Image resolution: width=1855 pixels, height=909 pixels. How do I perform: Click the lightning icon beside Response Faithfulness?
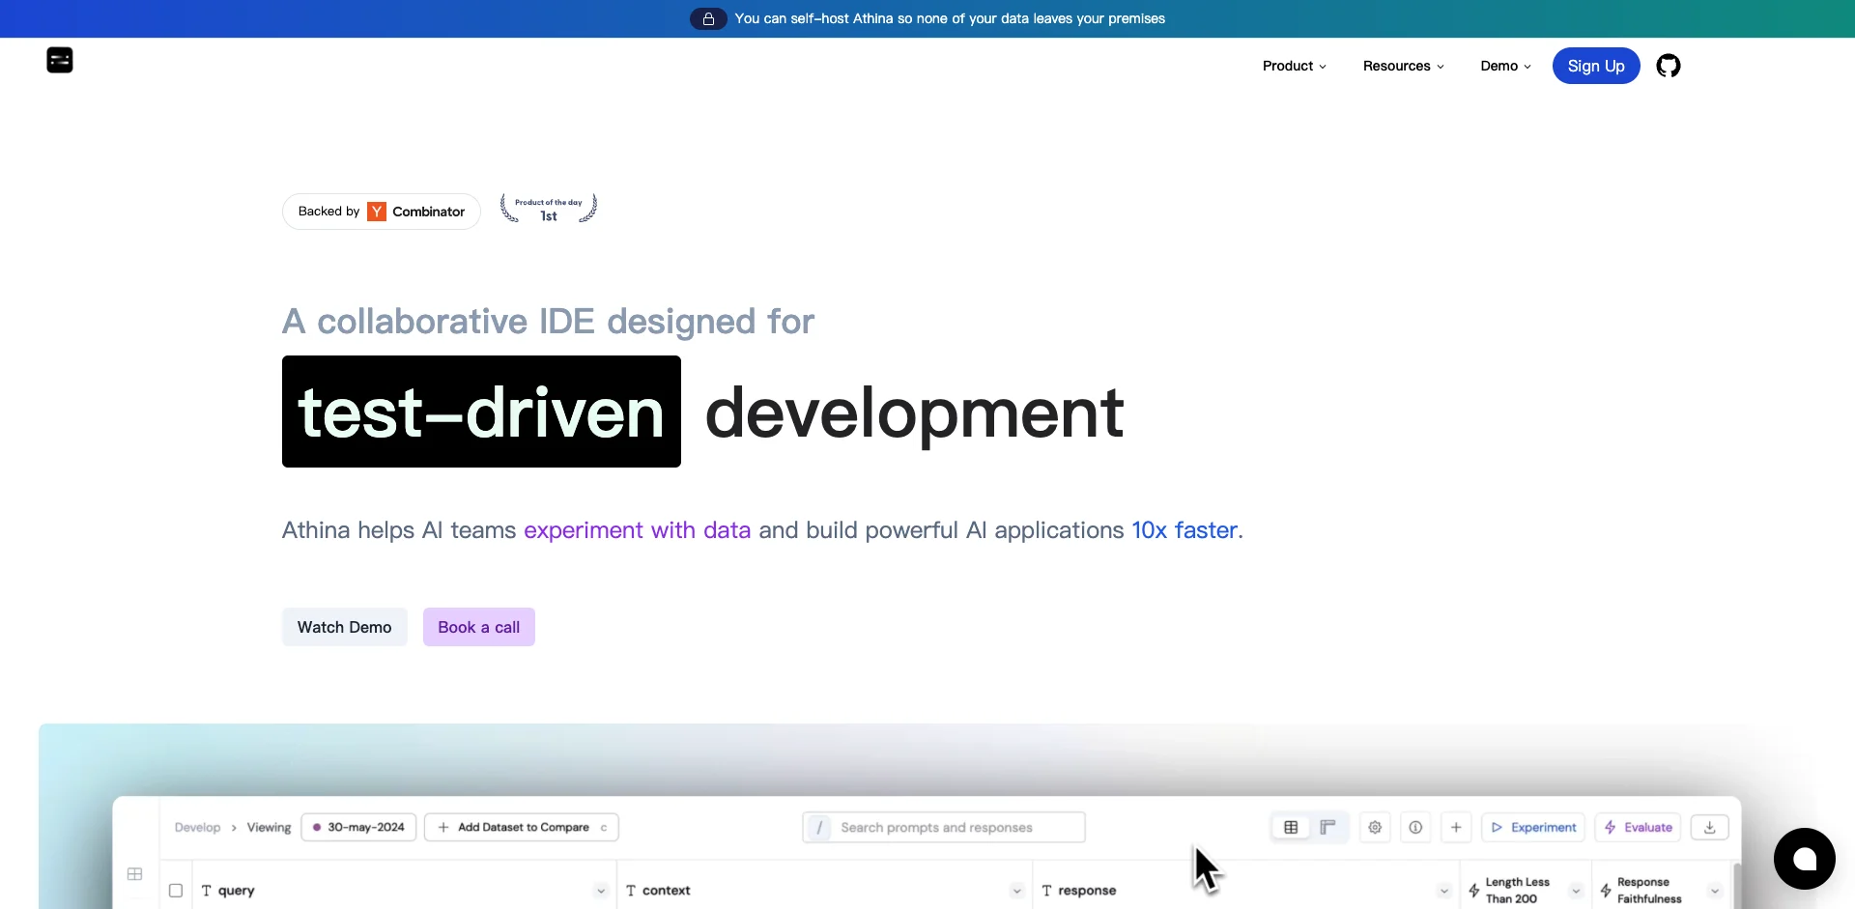tap(1606, 891)
